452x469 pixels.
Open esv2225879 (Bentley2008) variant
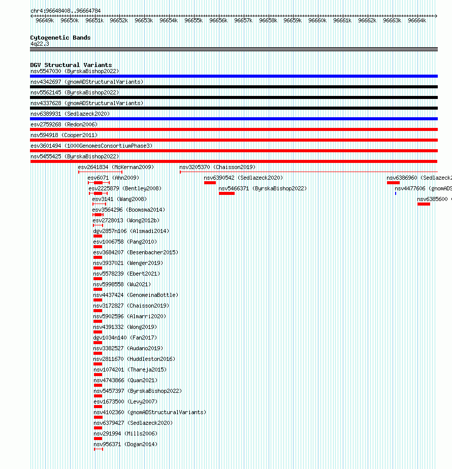125,188
